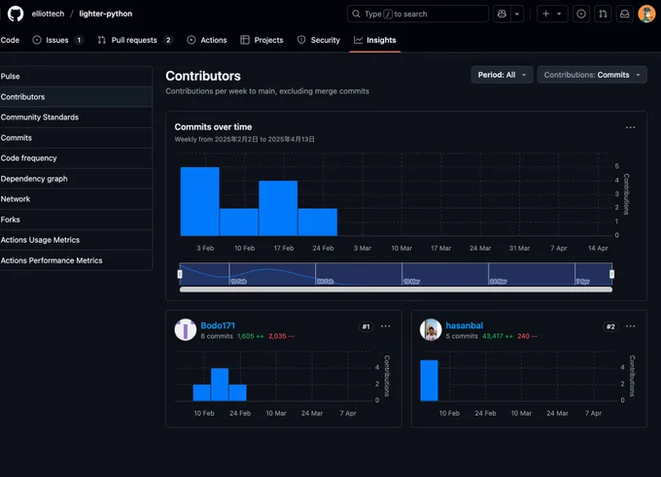Open Community Standards sidebar item

tap(76, 118)
